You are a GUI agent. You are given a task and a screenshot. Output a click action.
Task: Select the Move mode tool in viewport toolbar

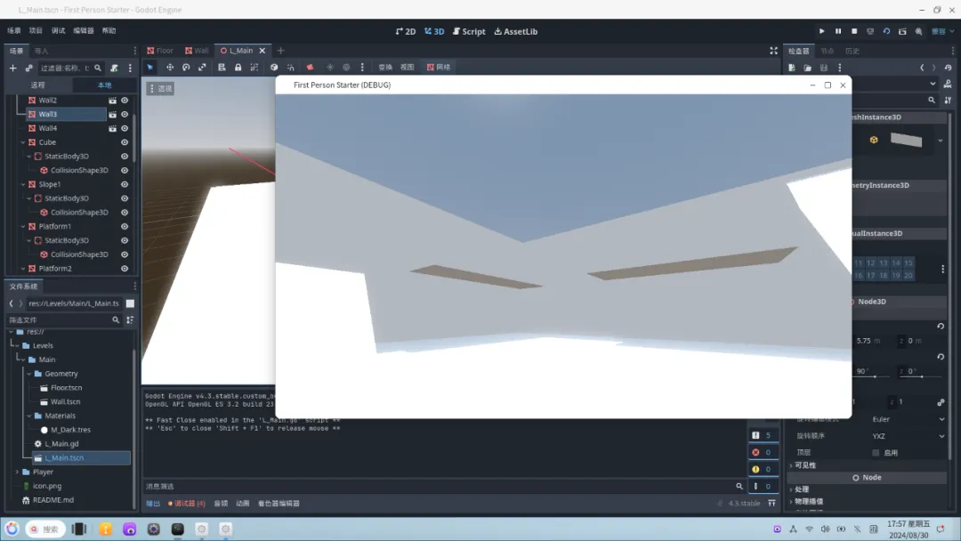click(x=170, y=68)
